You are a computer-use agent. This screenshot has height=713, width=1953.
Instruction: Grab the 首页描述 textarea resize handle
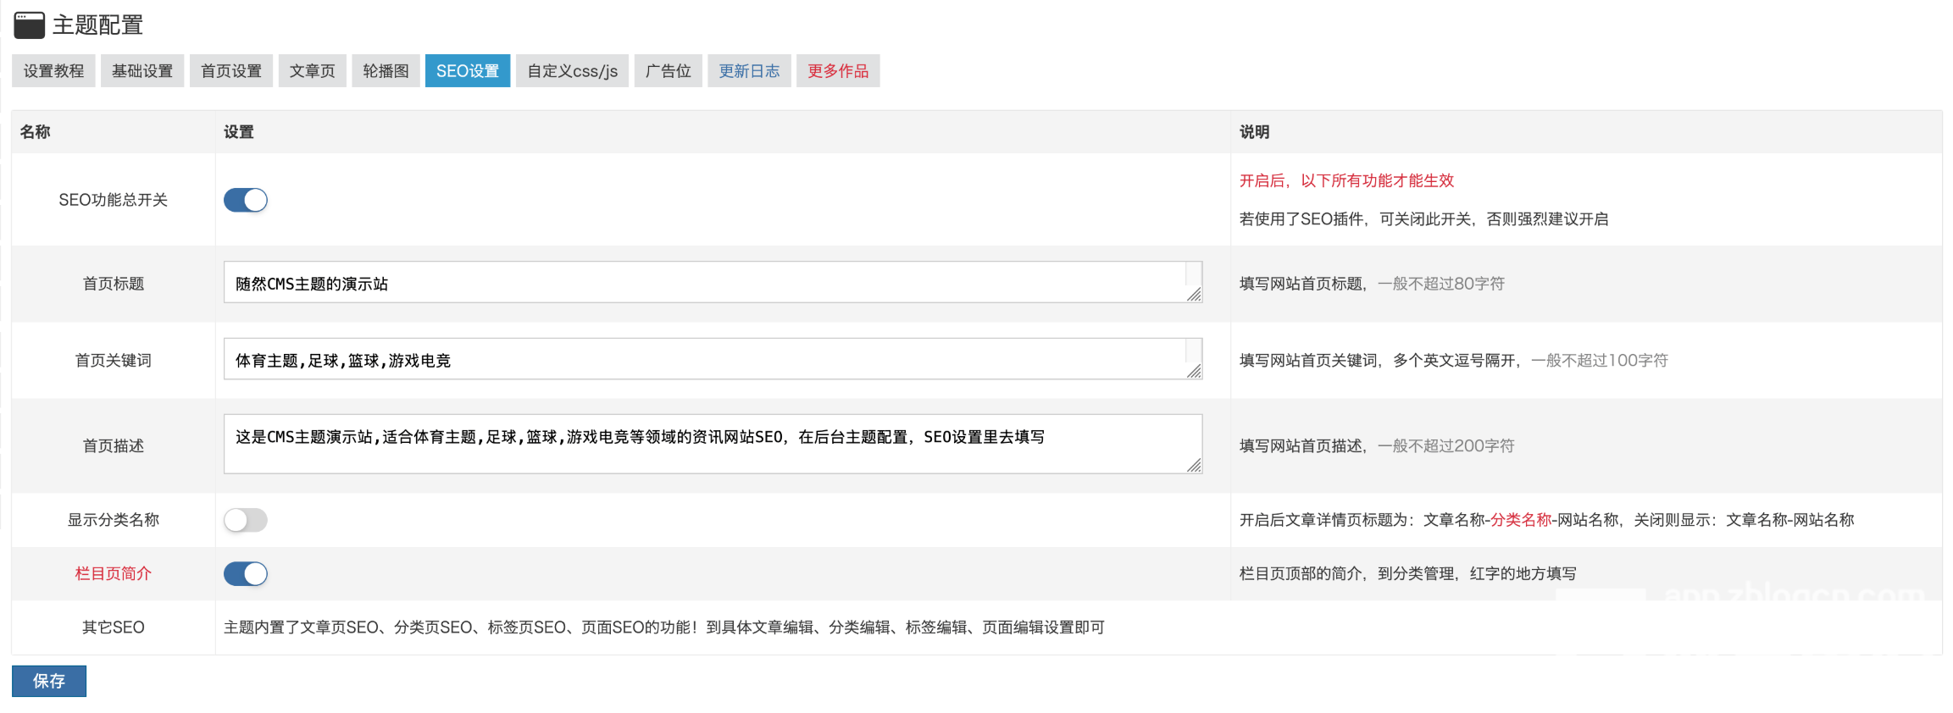coord(1194,465)
